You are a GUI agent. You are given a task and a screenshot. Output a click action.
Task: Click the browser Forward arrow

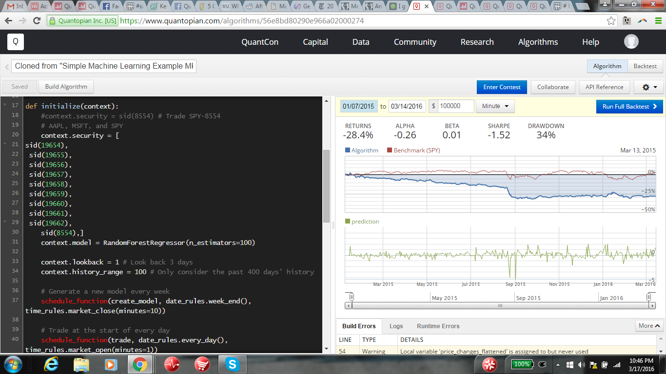click(22, 21)
